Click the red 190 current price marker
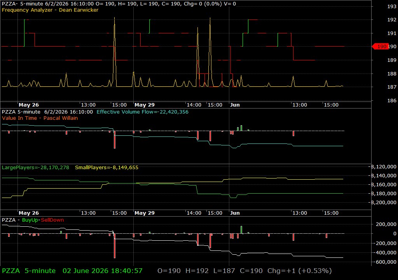The width and height of the screenshot is (398, 280). point(380,47)
